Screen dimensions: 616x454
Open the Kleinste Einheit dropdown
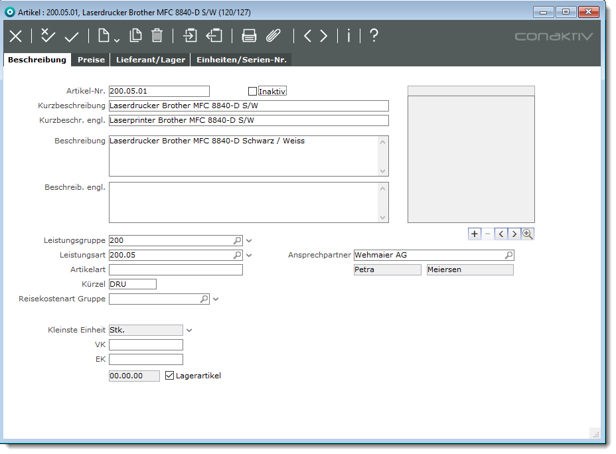[x=189, y=330]
